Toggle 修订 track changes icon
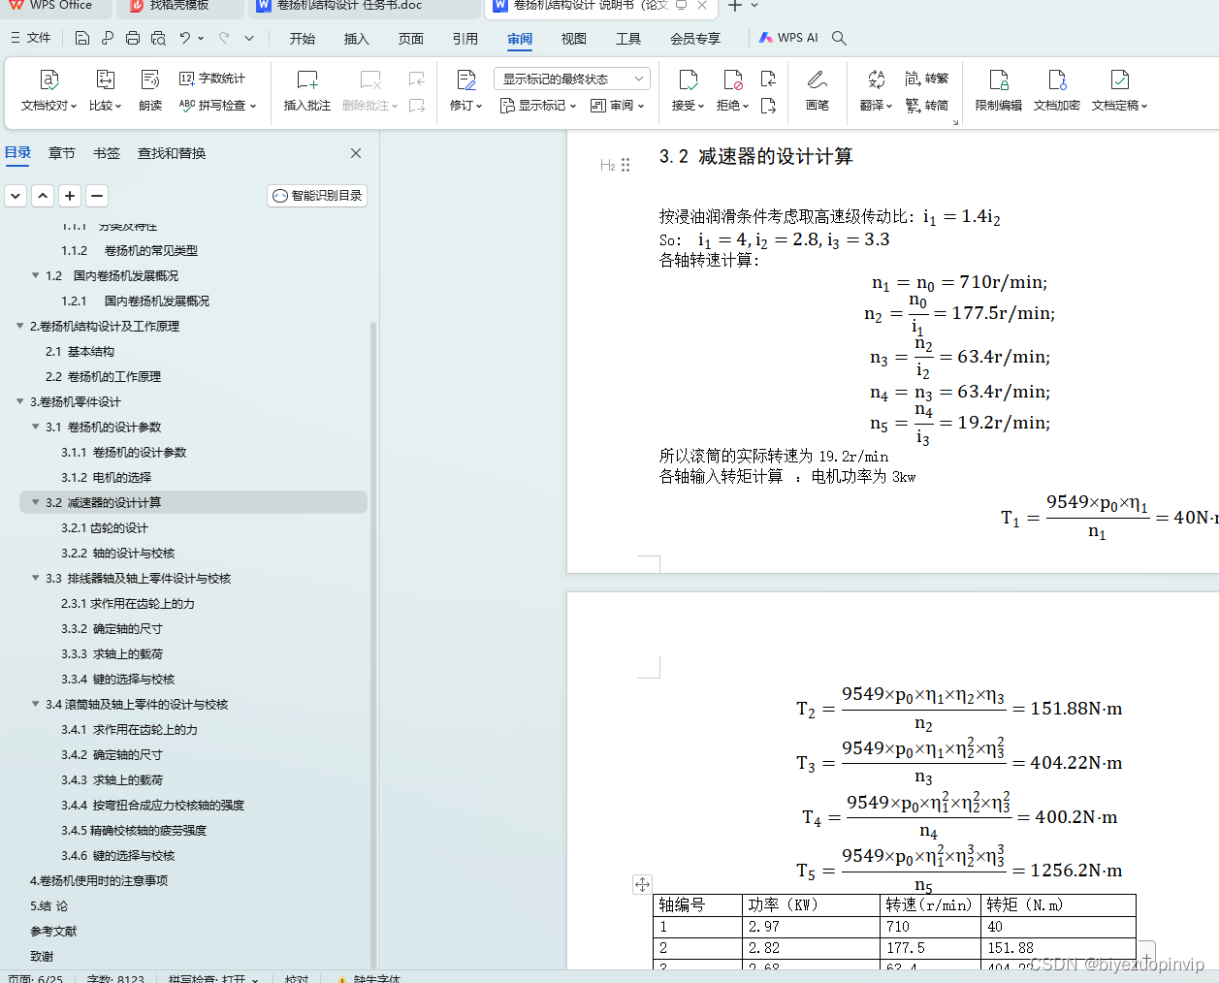Image resolution: width=1219 pixels, height=983 pixels. coord(465,90)
